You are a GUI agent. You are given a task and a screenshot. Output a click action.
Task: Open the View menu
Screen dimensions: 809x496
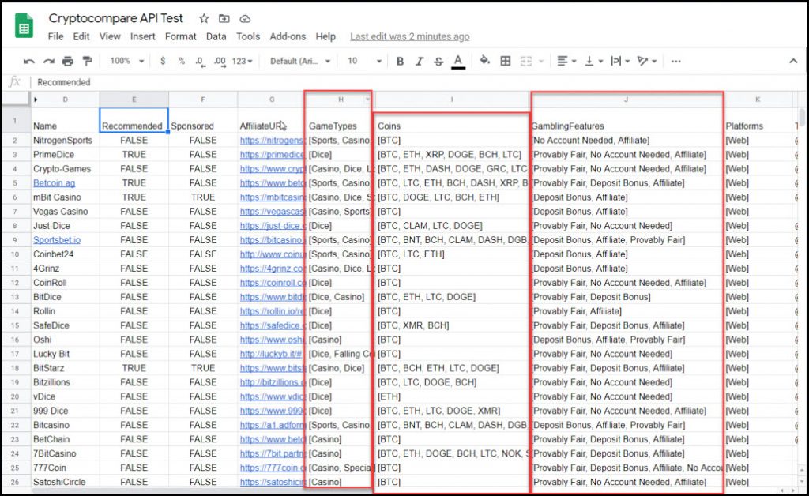pyautogui.click(x=110, y=36)
